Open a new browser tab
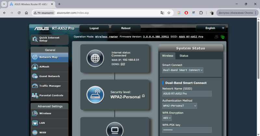 (59, 4)
